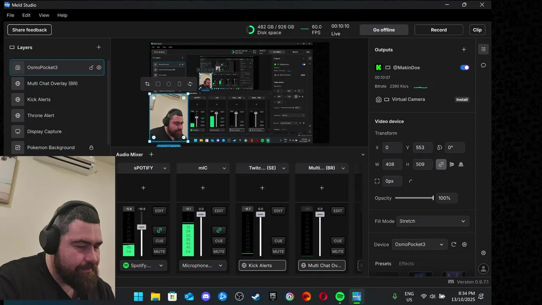Image resolution: width=542 pixels, height=305 pixels.
Task: Click the Clip button
Action: point(477,30)
